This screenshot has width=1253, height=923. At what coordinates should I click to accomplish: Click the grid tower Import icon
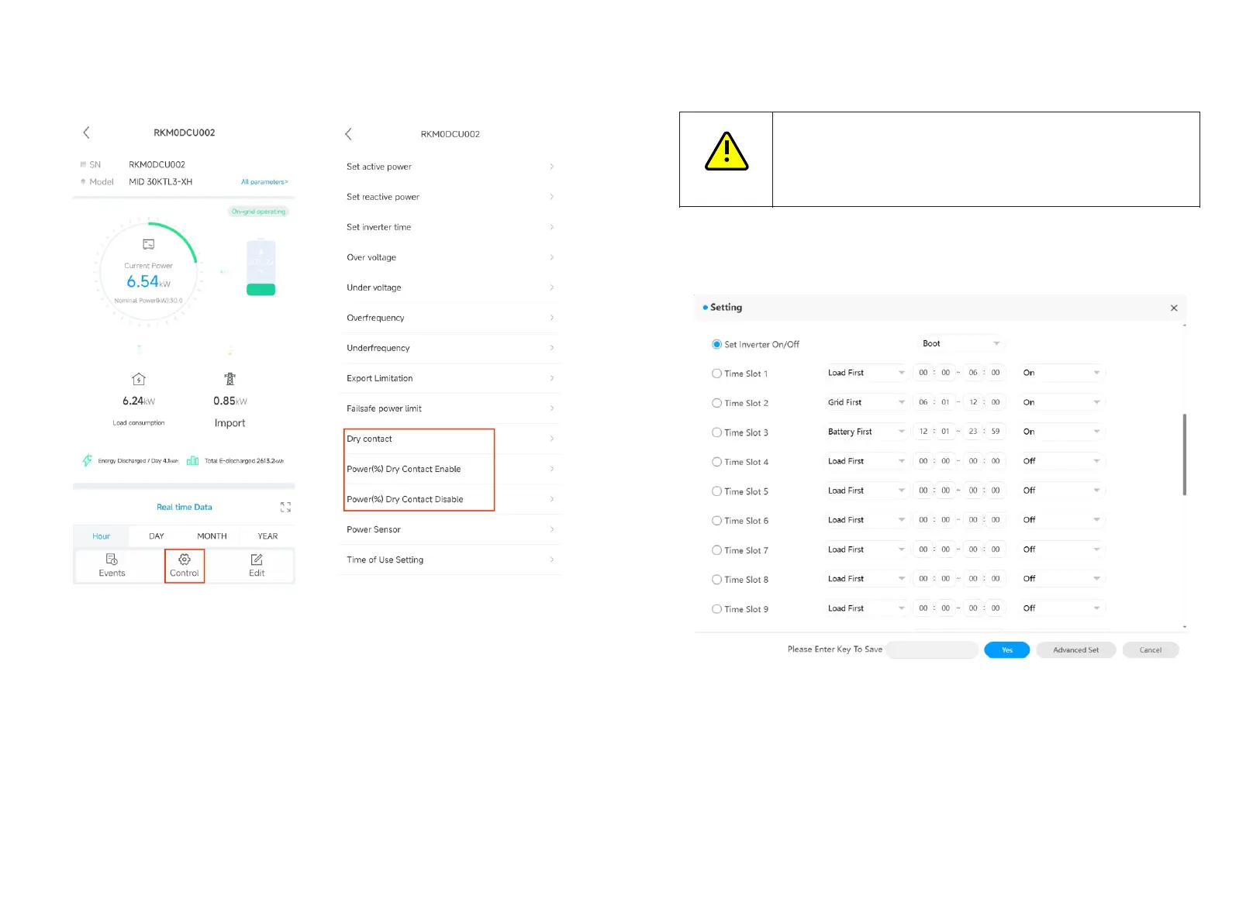pos(230,379)
